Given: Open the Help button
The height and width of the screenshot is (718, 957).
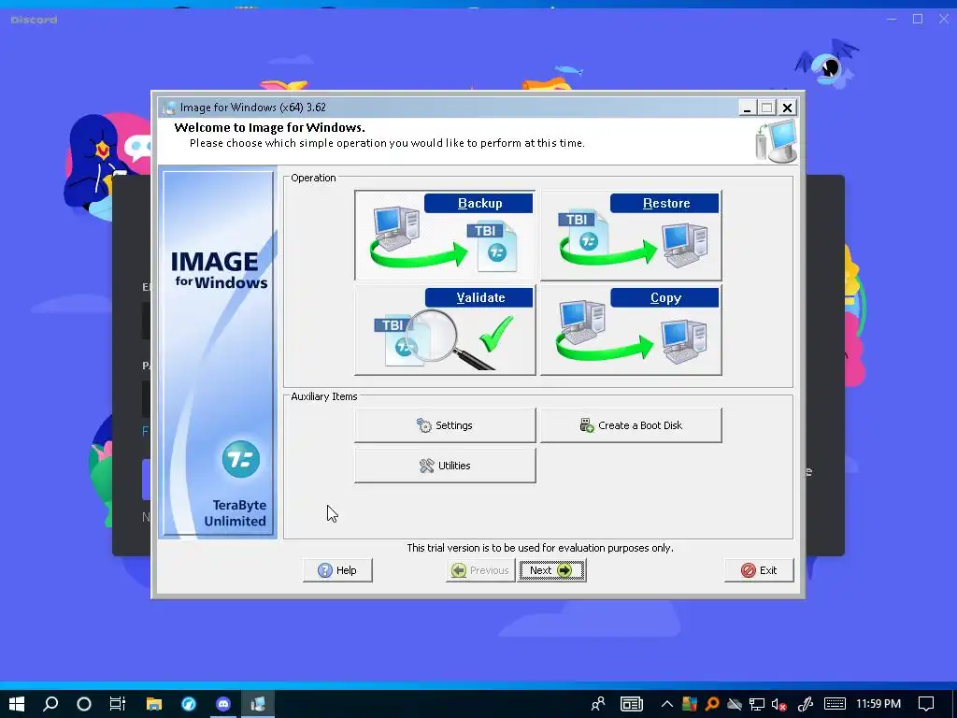Looking at the screenshot, I should (x=337, y=570).
